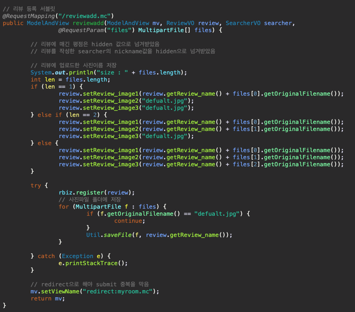Click the System.out.println statement
355x312 pixels.
coord(62,72)
